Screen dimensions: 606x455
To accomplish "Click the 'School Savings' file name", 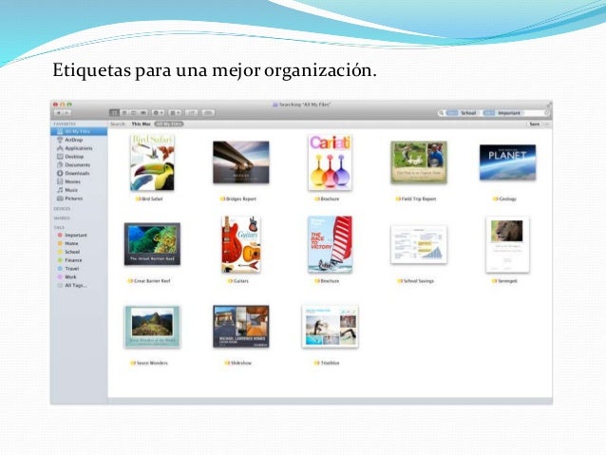I will click(419, 281).
